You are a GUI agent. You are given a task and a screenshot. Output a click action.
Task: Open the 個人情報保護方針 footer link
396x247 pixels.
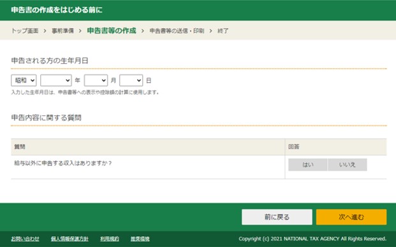[70, 239]
